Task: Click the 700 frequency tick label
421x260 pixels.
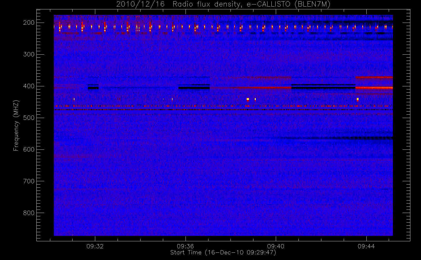Action: click(29, 181)
